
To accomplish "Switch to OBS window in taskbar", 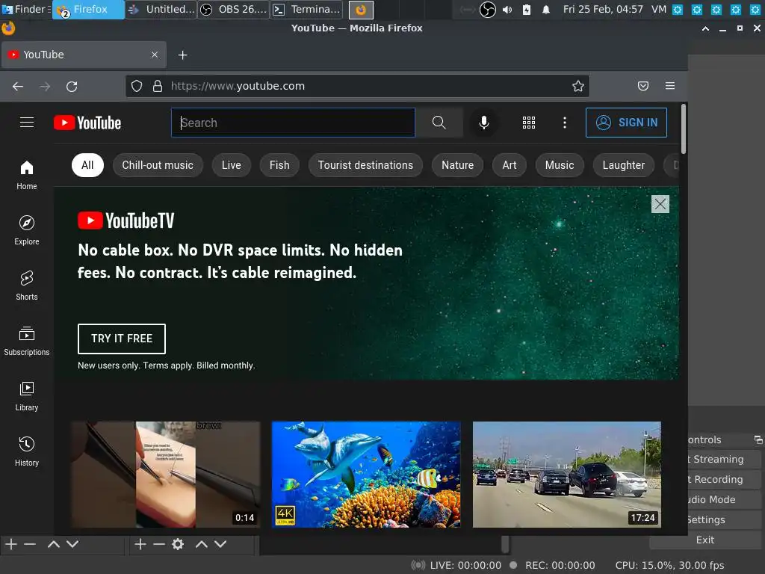I will pyautogui.click(x=234, y=9).
